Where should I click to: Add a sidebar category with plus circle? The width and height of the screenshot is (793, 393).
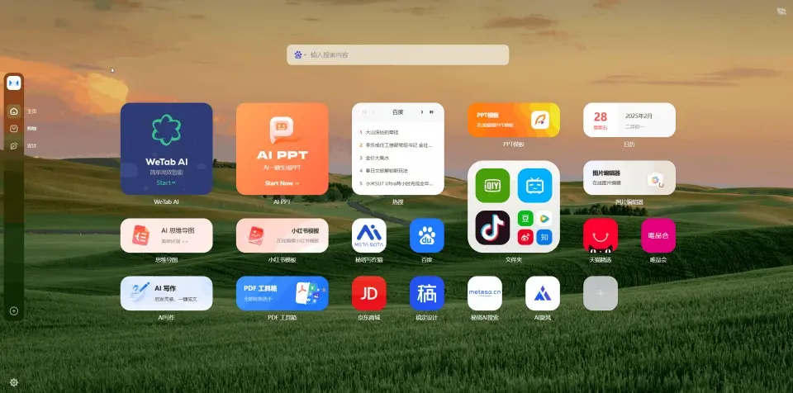tap(14, 311)
